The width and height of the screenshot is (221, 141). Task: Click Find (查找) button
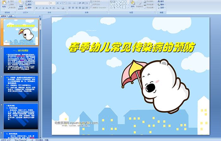click(x=161, y=1)
